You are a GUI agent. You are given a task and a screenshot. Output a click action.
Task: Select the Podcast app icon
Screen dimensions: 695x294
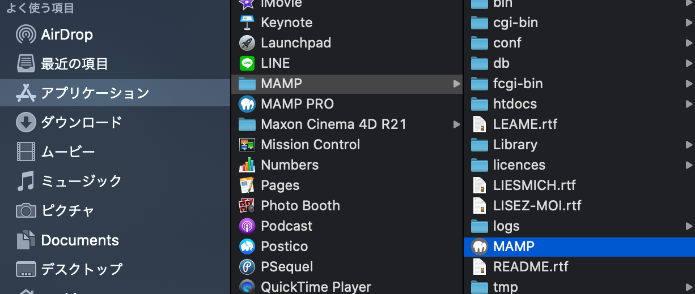coord(247,226)
